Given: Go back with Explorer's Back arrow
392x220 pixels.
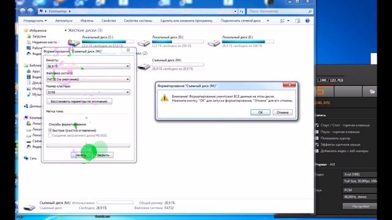Looking at the screenshot, I should coord(23,11).
